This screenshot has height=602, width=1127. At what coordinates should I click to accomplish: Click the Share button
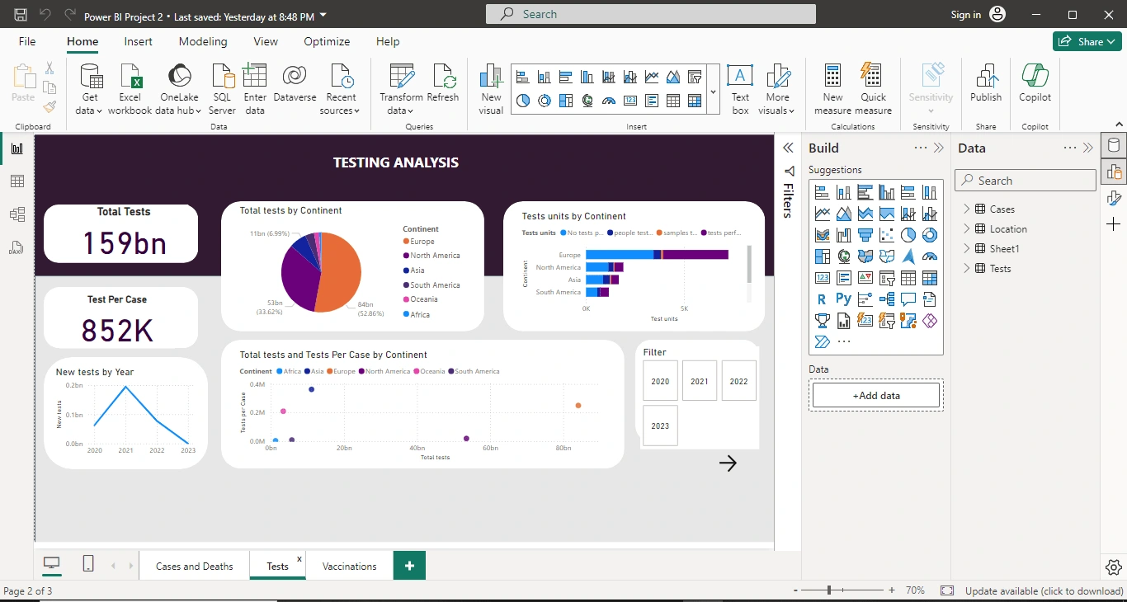[1087, 41]
